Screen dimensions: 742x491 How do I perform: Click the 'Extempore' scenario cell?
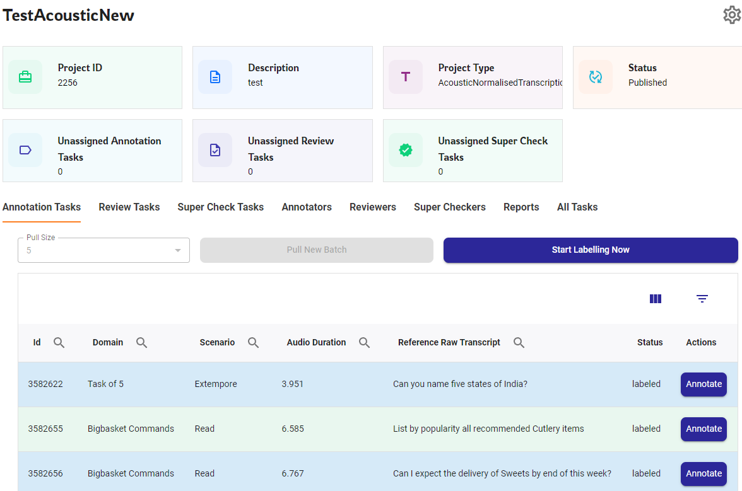[216, 384]
